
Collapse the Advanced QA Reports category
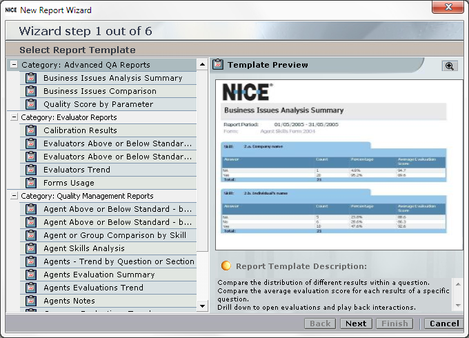coord(14,65)
